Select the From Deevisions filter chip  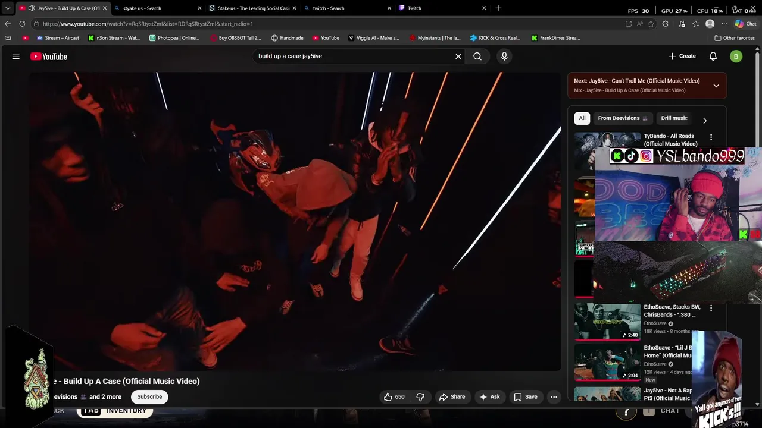point(623,118)
